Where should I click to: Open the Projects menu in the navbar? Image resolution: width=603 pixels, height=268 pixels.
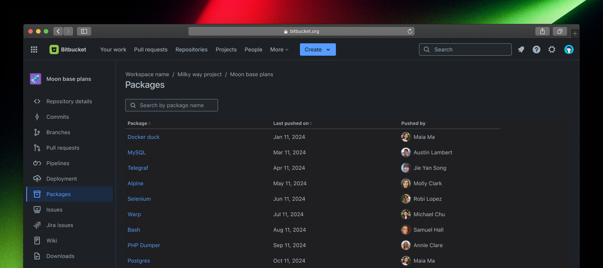(226, 50)
